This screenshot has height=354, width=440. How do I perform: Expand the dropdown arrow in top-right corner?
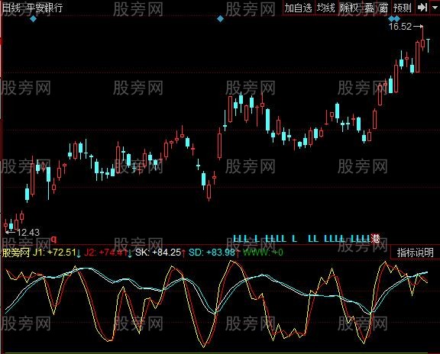tap(435, 8)
